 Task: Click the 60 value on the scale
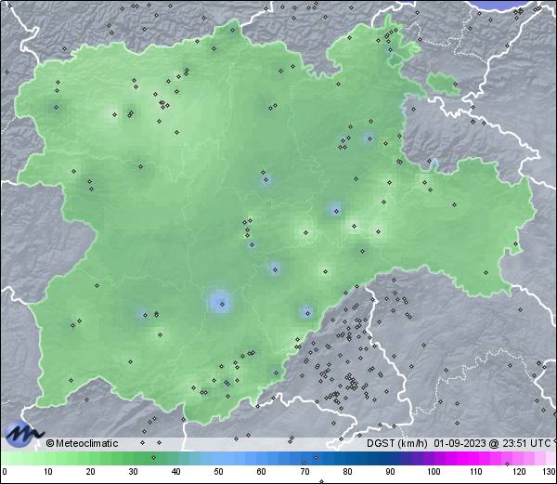click(x=262, y=472)
